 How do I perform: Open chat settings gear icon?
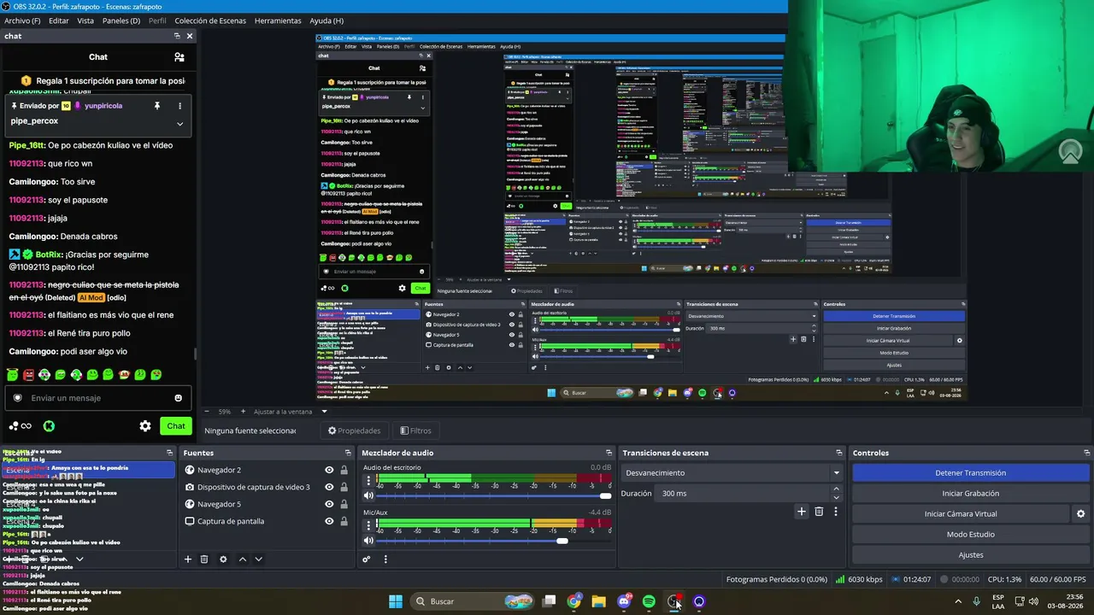tap(145, 426)
